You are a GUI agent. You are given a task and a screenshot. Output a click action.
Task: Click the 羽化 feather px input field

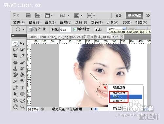[x=65, y=30]
